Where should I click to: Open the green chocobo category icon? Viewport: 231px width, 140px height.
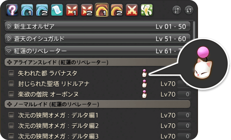tap(147, 10)
